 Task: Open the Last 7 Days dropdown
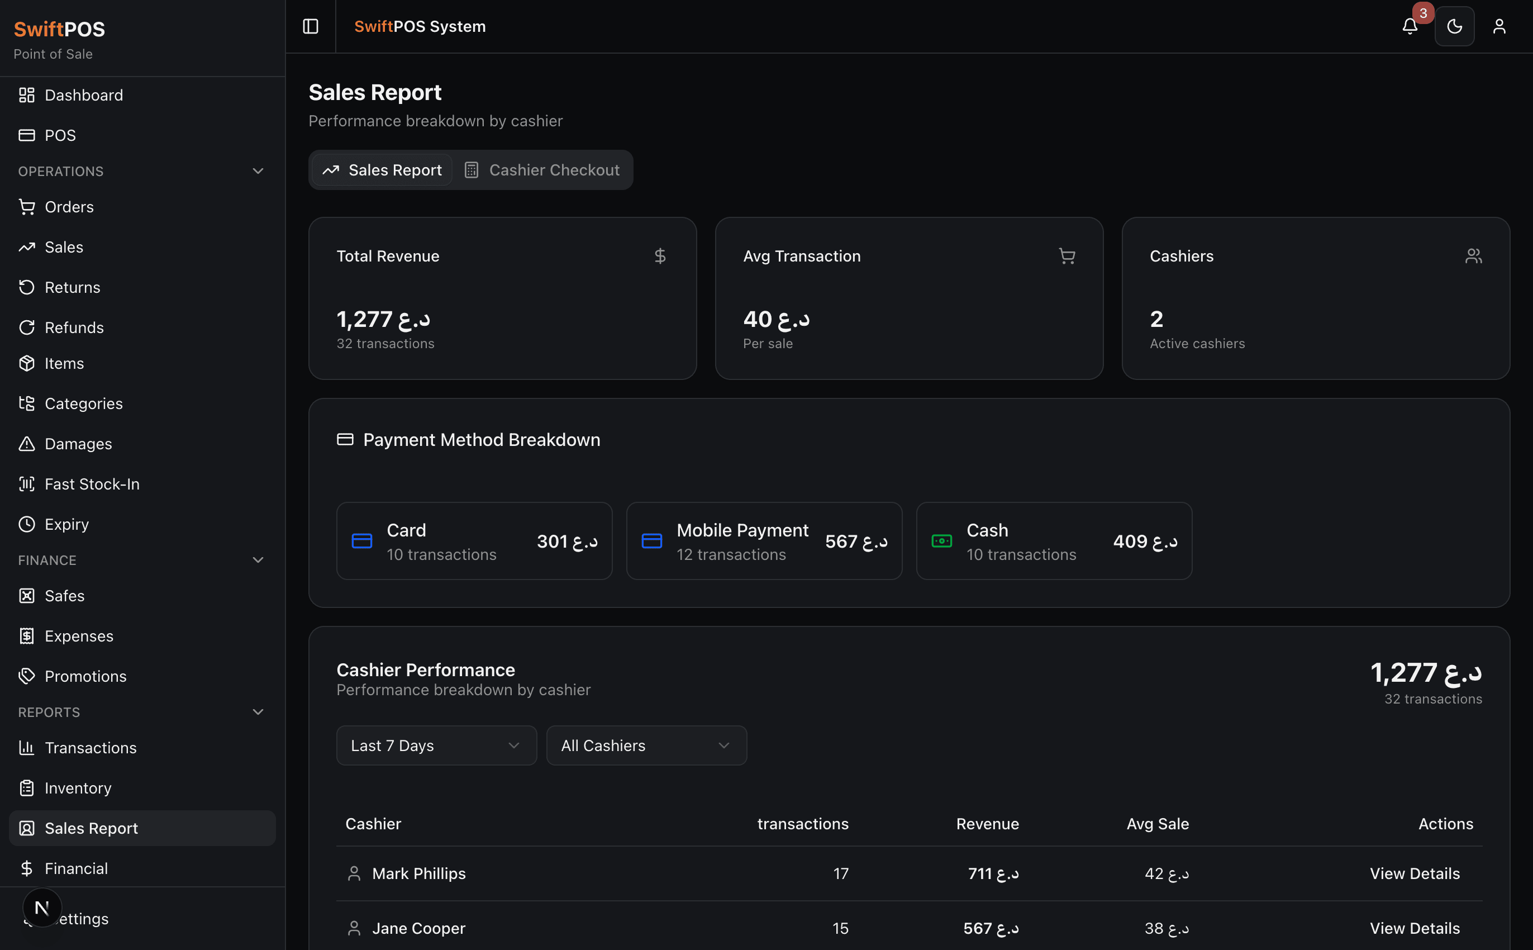pyautogui.click(x=436, y=746)
